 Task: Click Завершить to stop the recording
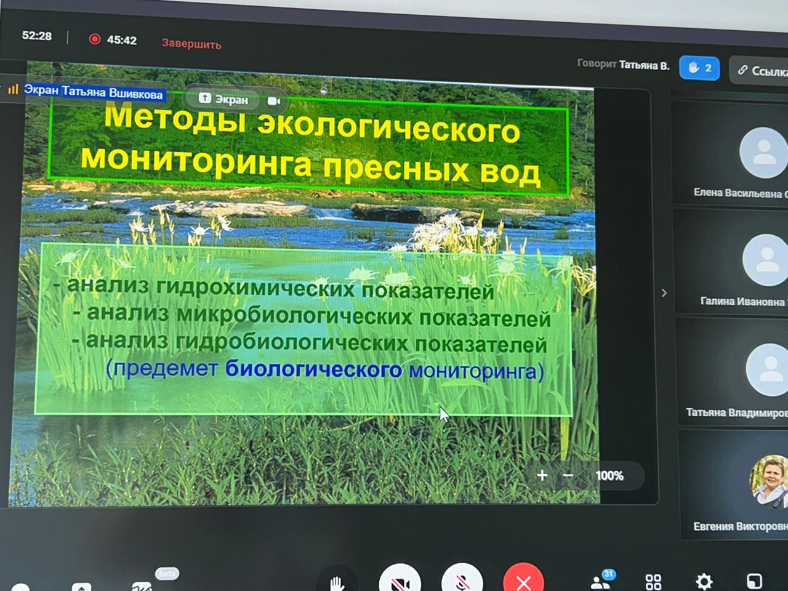tap(191, 44)
